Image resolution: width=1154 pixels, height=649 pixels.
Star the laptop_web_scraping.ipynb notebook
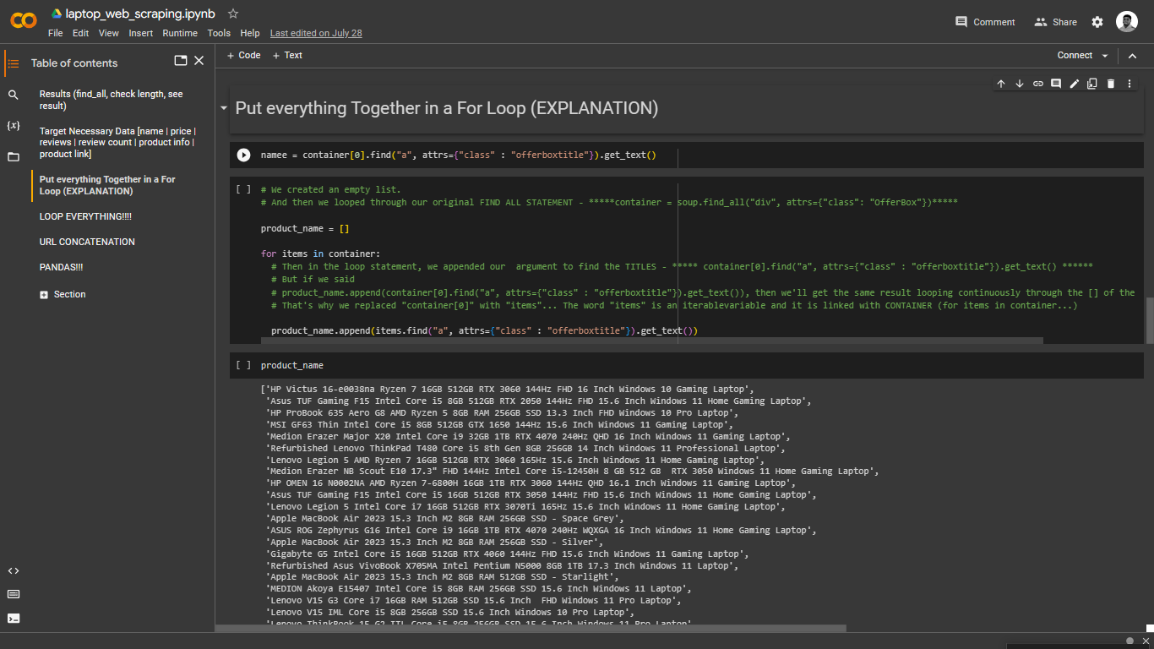[x=233, y=14]
